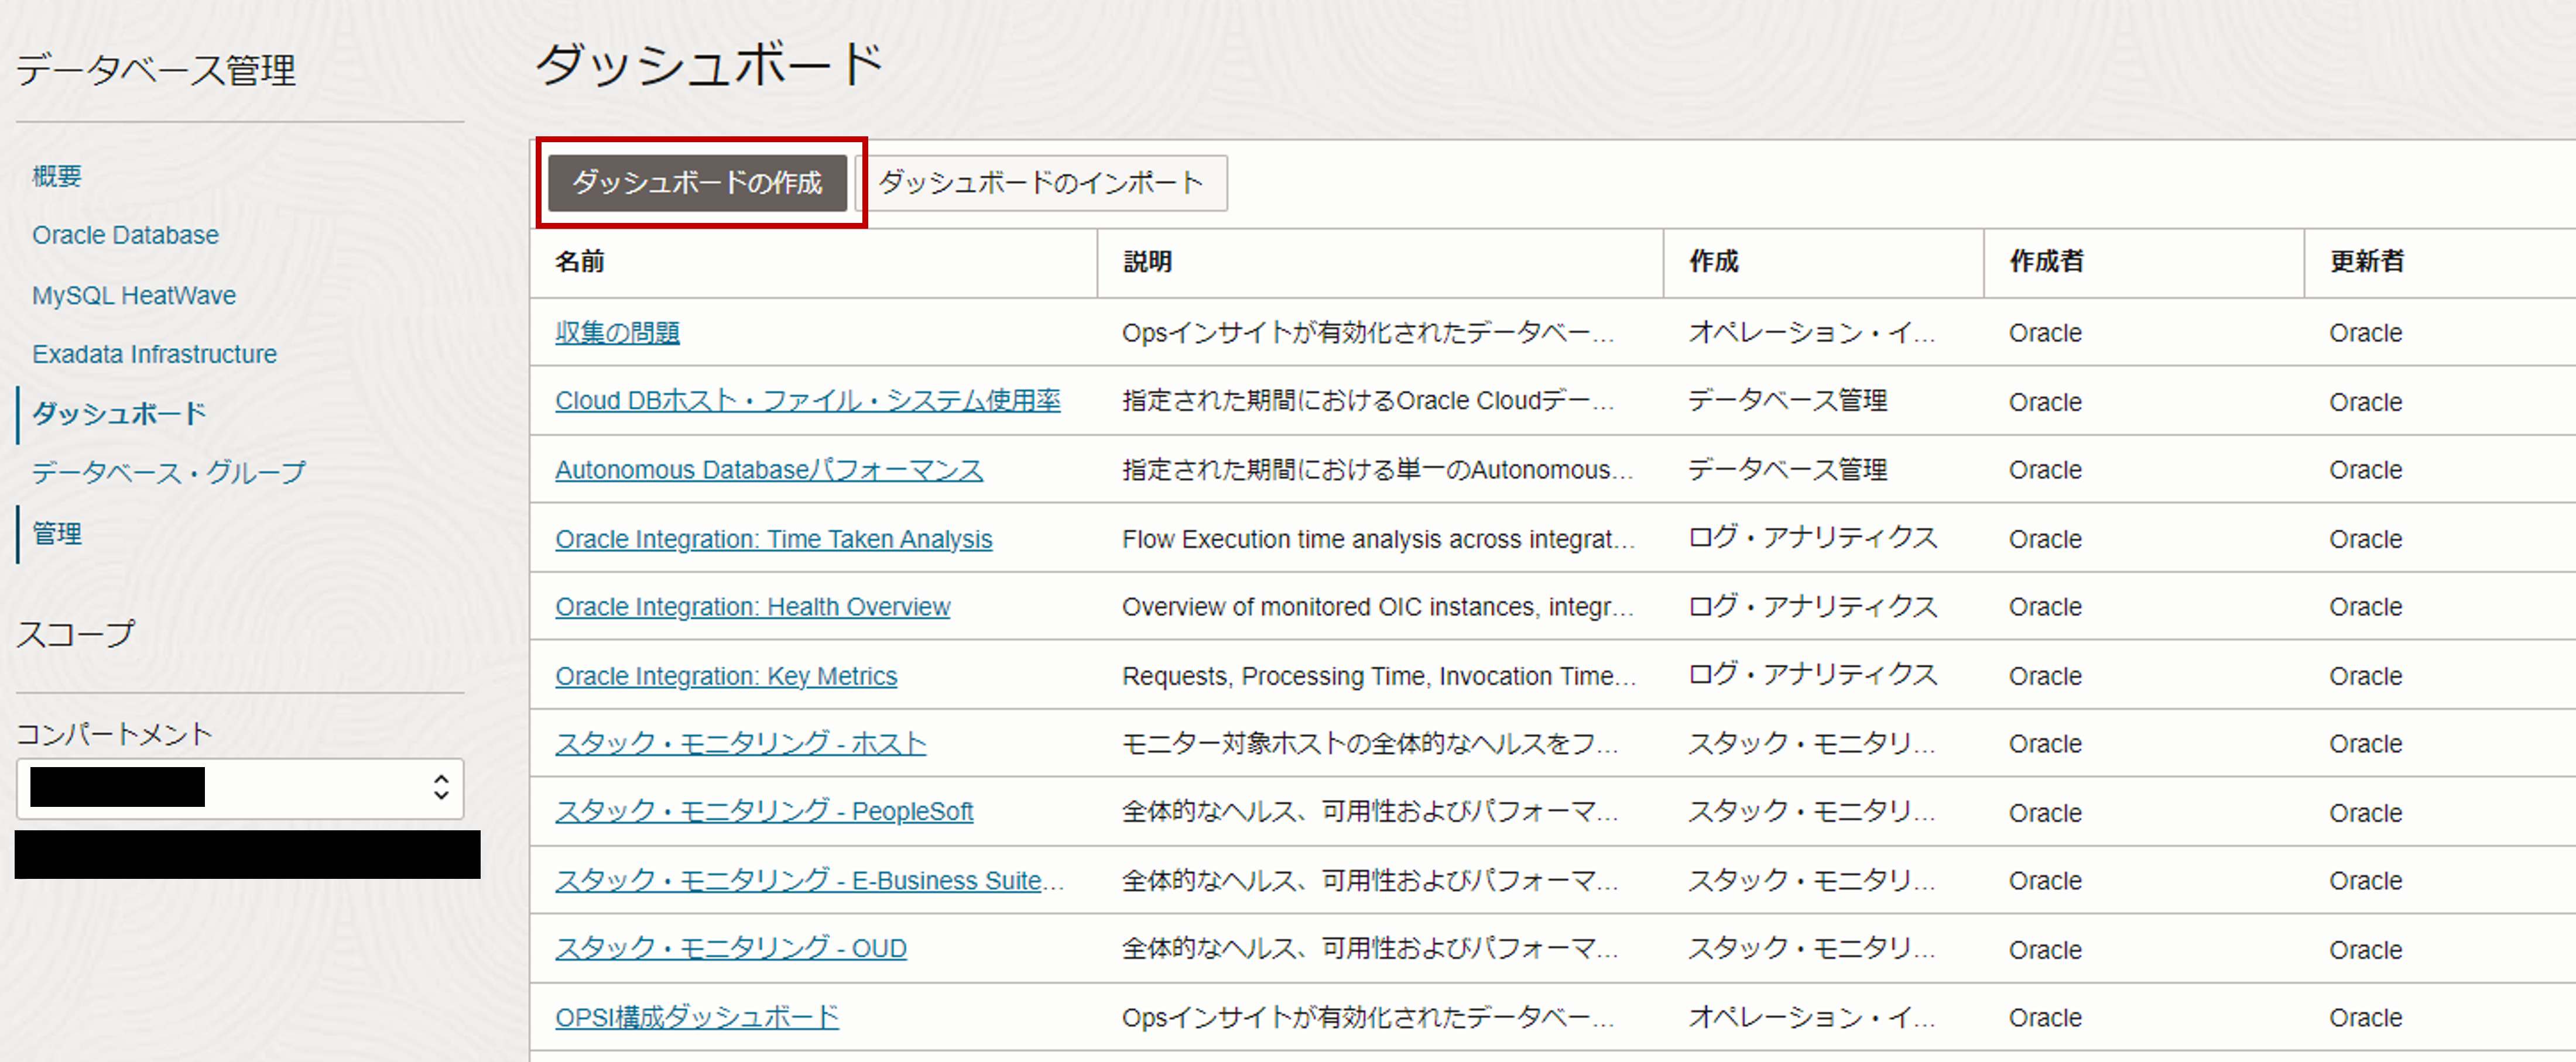Click オペレーション・イ... cell in OPSI構成ダッシュボード row

click(1812, 1017)
